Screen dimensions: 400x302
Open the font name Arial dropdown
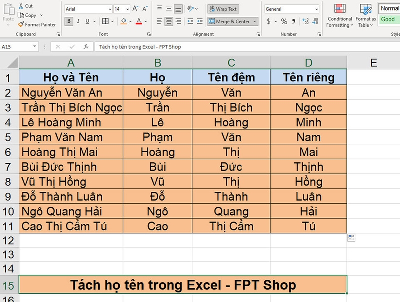[x=110, y=9]
